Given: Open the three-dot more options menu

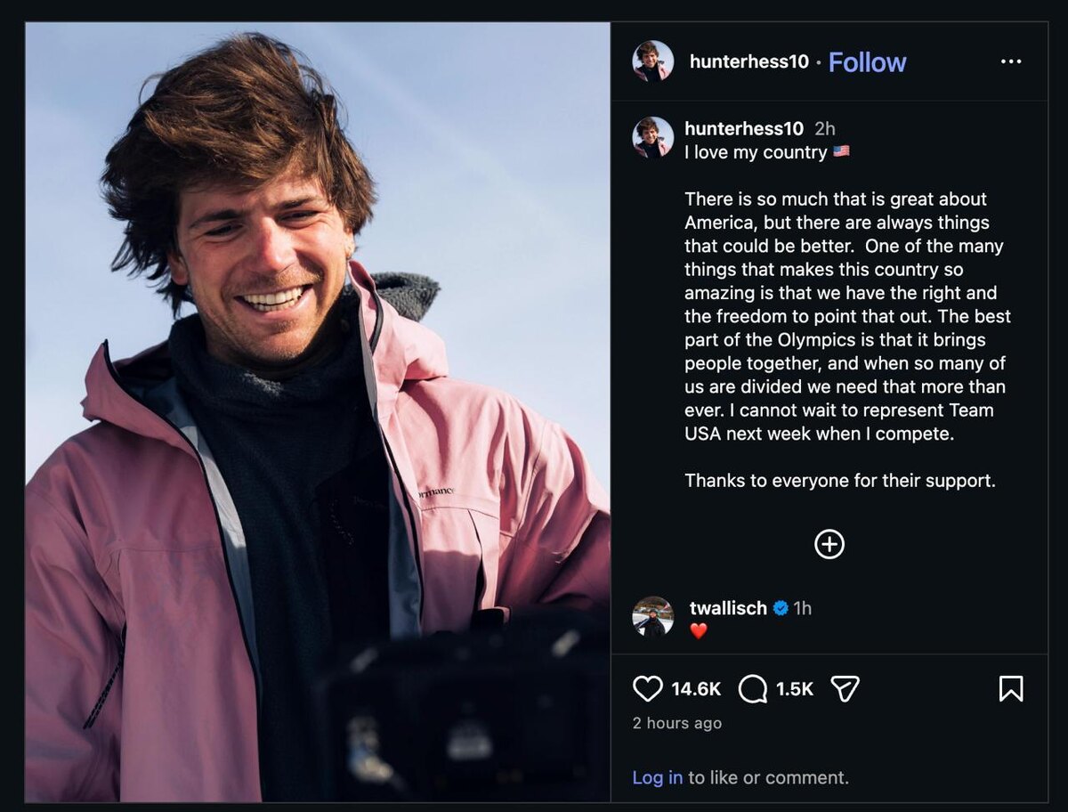Looking at the screenshot, I should 1011,61.
